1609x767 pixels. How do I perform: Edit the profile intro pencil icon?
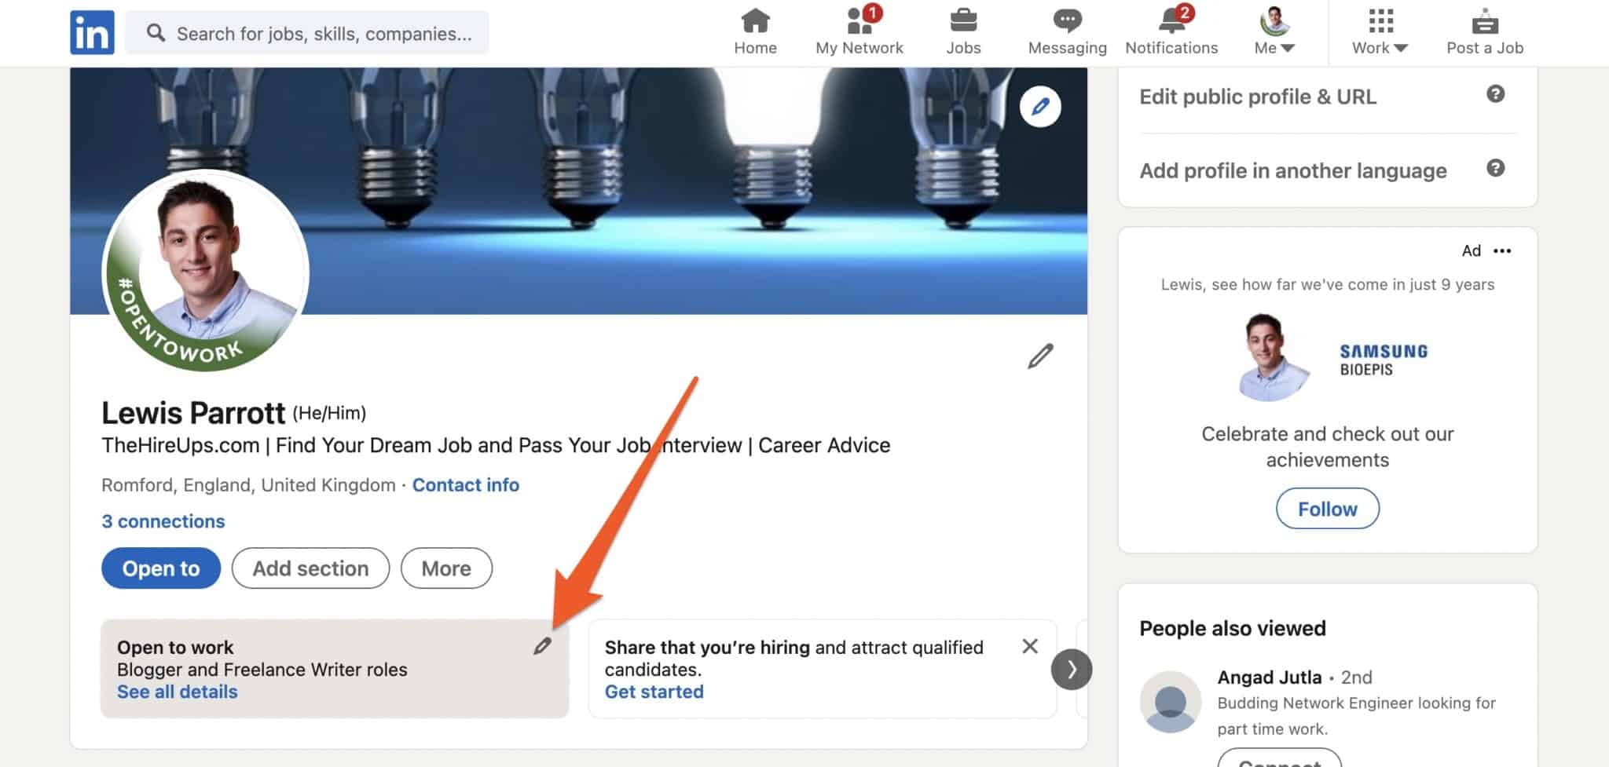pos(1040,356)
